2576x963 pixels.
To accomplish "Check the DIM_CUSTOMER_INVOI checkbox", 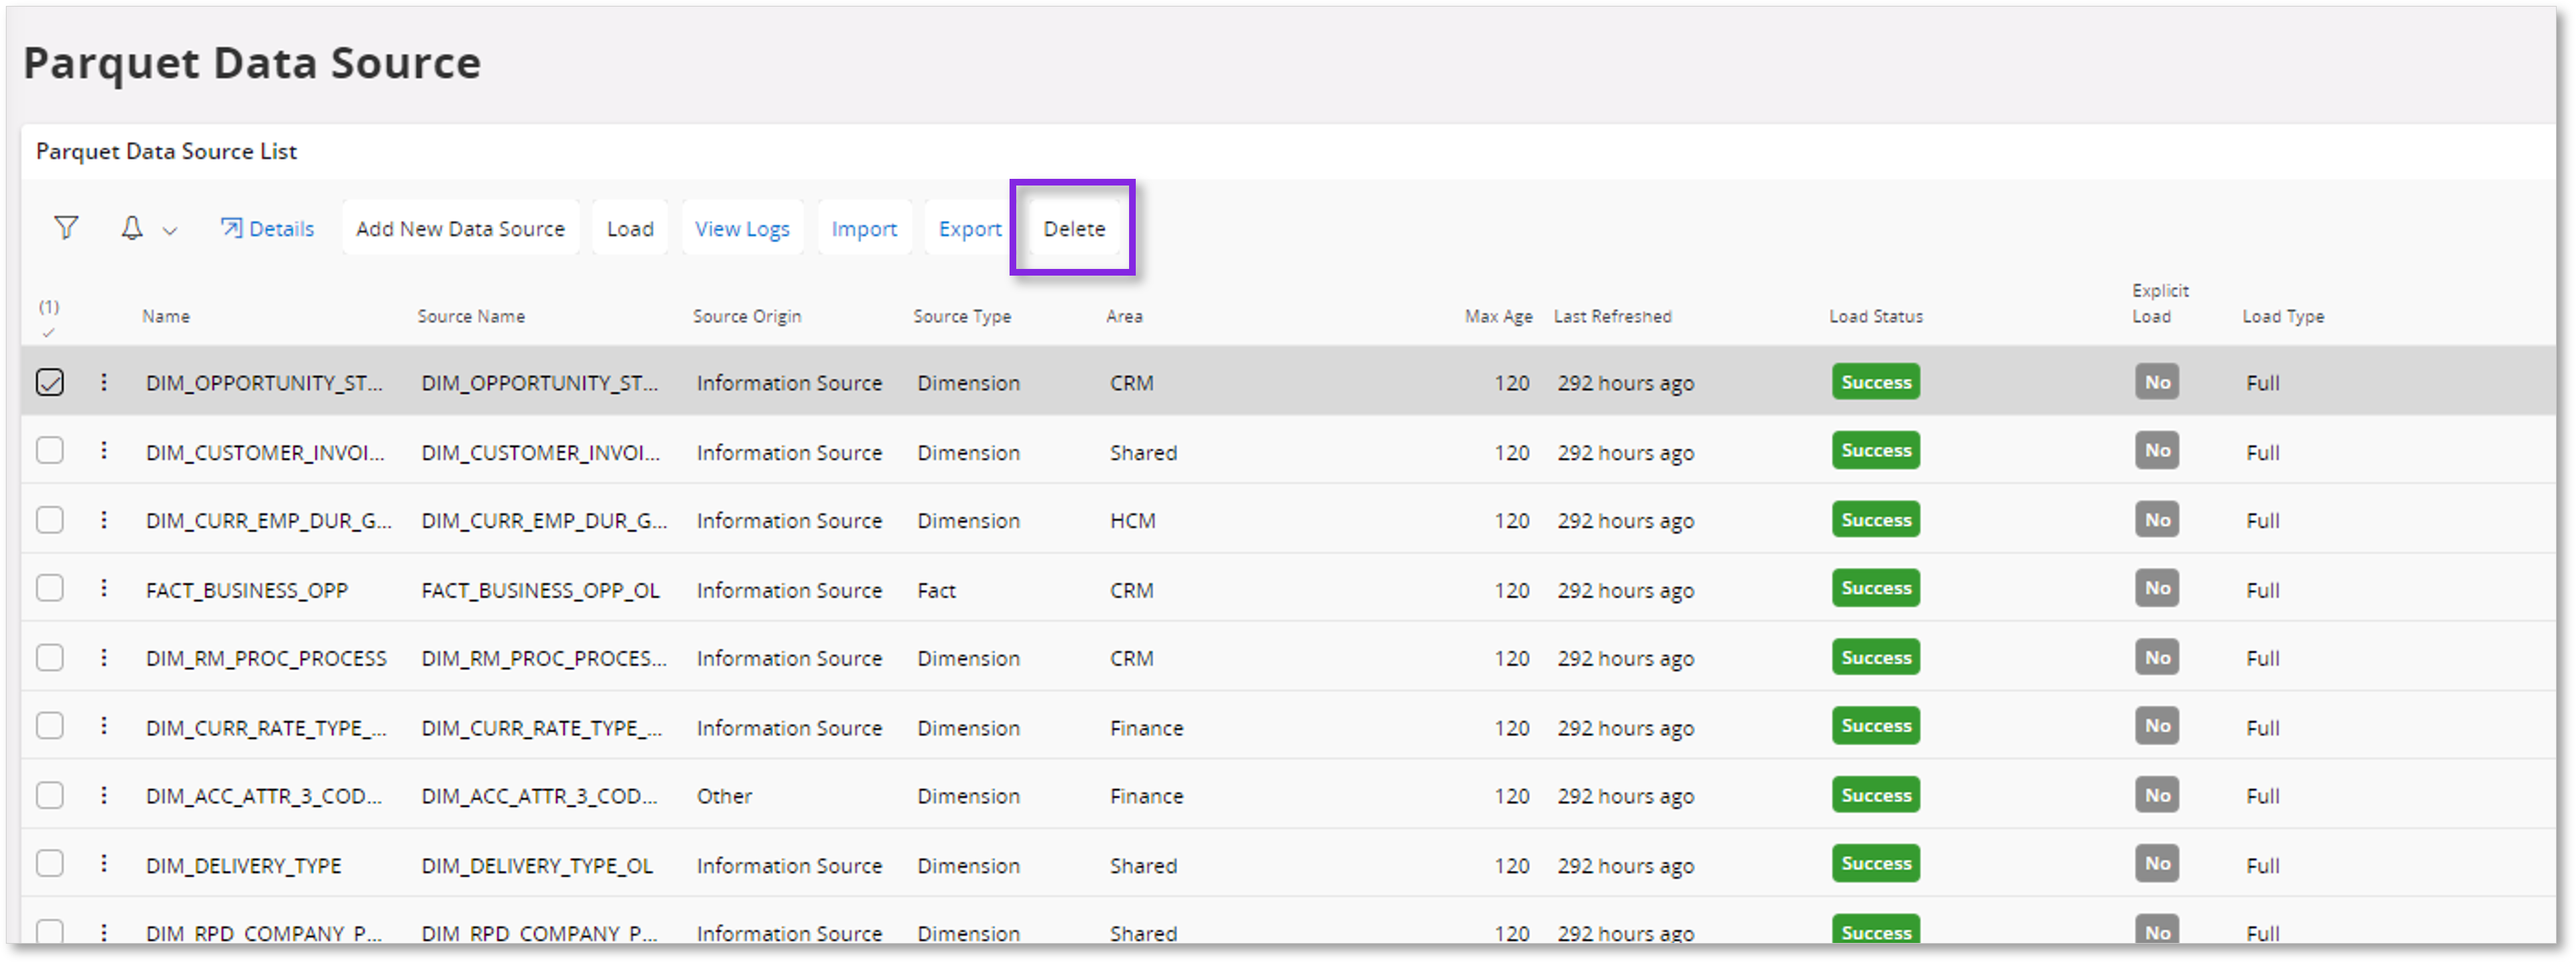I will (x=50, y=450).
